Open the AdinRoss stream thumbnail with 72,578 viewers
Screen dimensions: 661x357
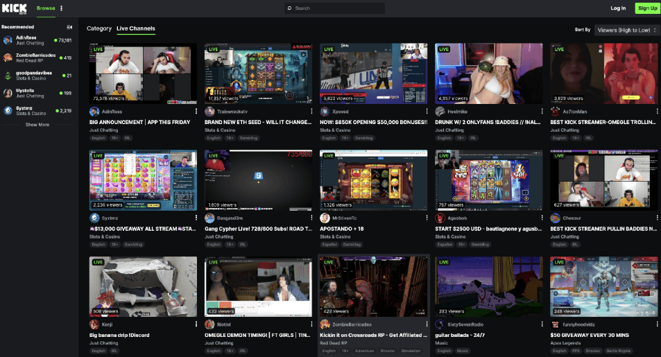[143, 73]
